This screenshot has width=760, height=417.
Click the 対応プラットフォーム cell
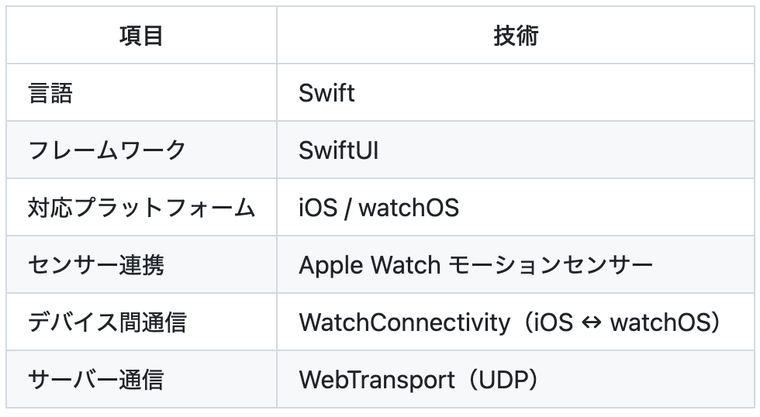[141, 208]
